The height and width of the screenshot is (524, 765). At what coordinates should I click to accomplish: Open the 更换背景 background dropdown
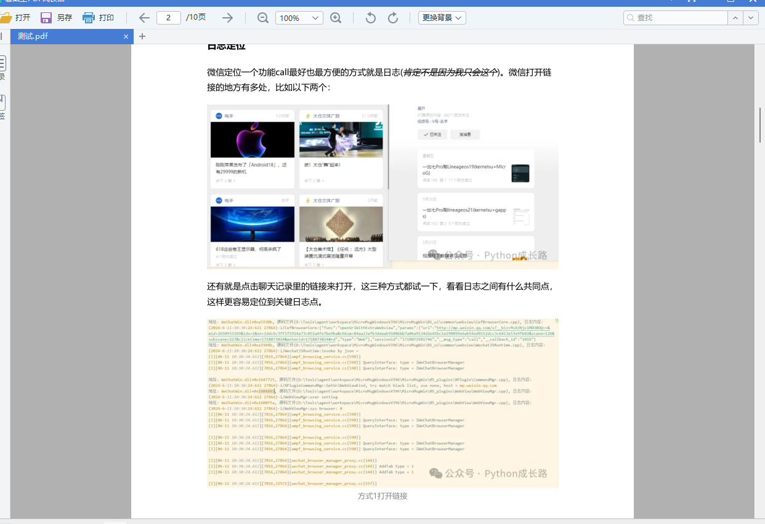click(442, 18)
